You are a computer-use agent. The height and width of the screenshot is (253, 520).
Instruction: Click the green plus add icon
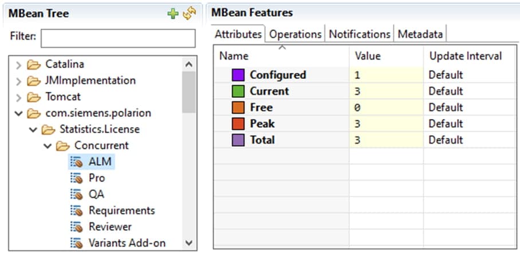click(173, 14)
